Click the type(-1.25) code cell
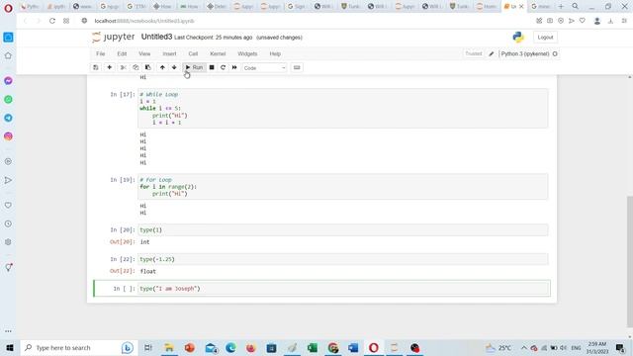633x356 pixels. click(343, 259)
